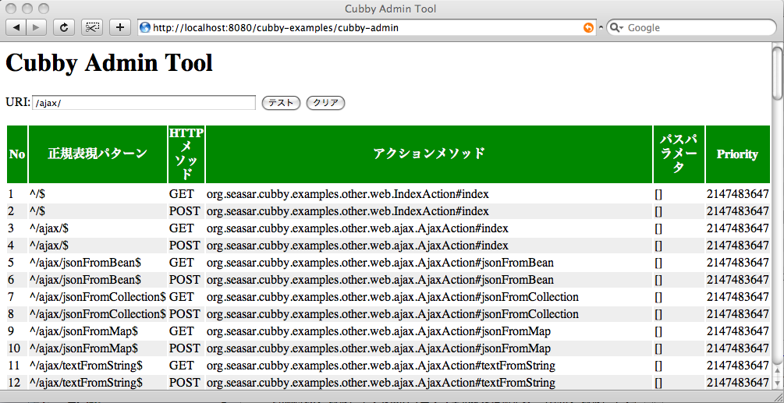This screenshot has width=784, height=403.
Task: Click the アクションメソッド column header
Action: 428,154
